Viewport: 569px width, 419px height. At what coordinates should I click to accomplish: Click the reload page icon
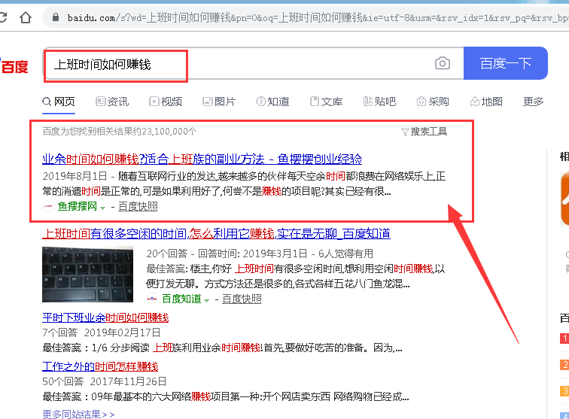tap(3, 17)
